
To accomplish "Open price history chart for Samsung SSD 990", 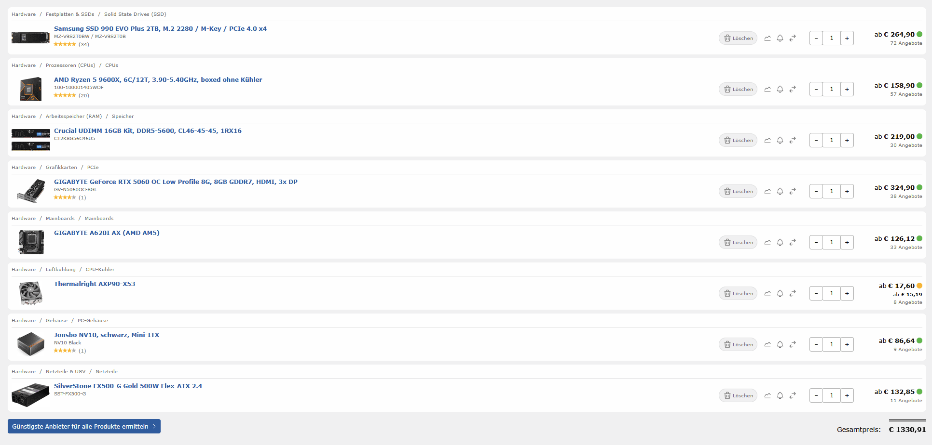I will click(x=768, y=38).
